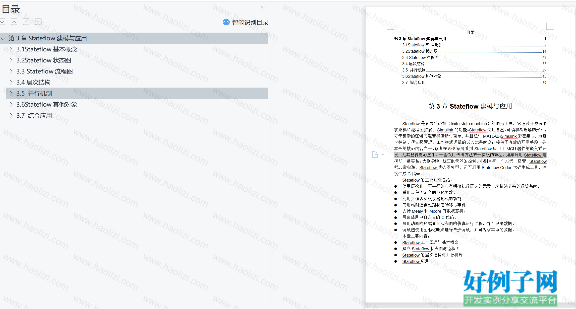The width and height of the screenshot is (576, 309).
Task: Expand the 3.4 层次结构 outline node
Action: tap(11, 82)
